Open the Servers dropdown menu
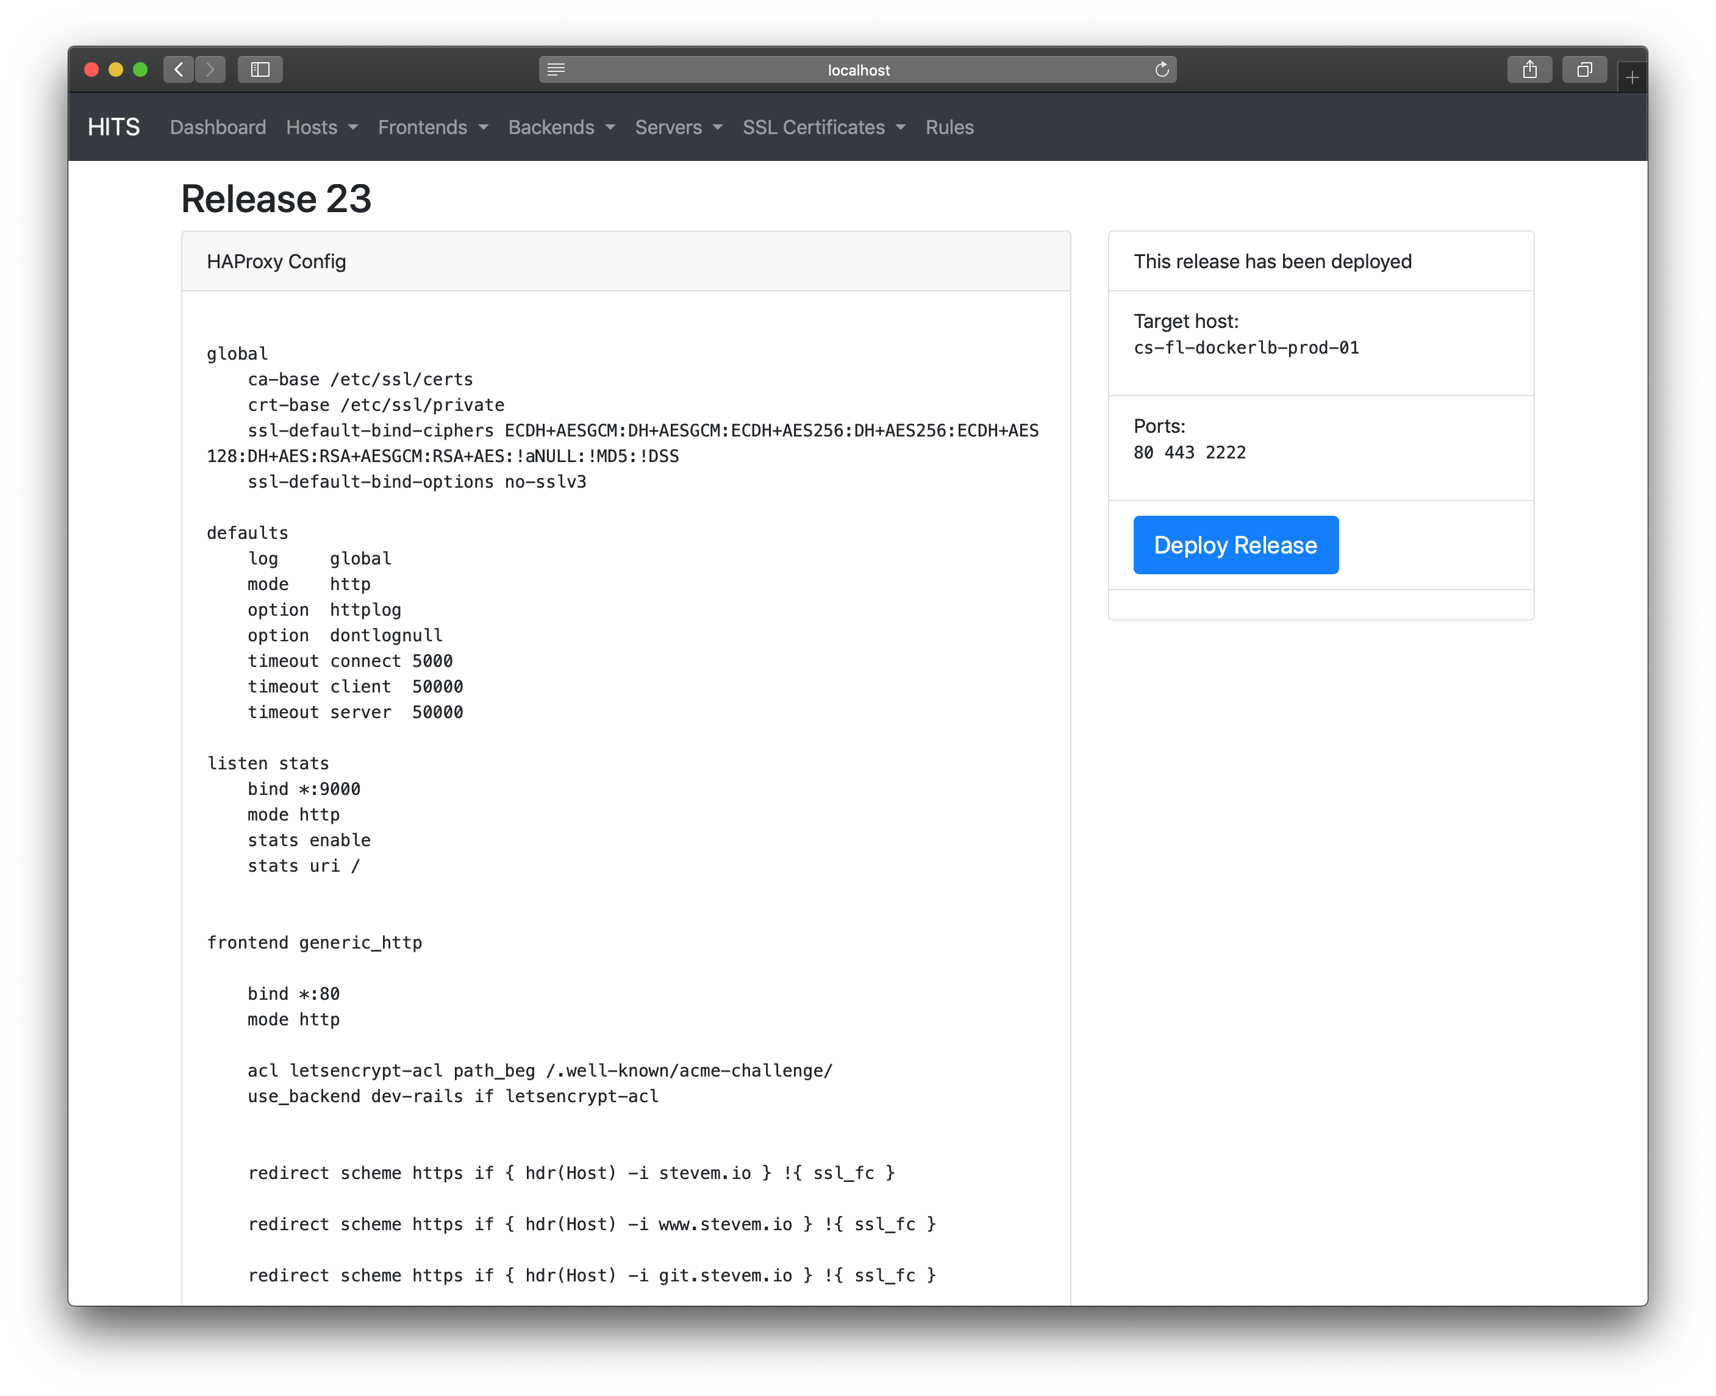1716x1396 pixels. [678, 128]
